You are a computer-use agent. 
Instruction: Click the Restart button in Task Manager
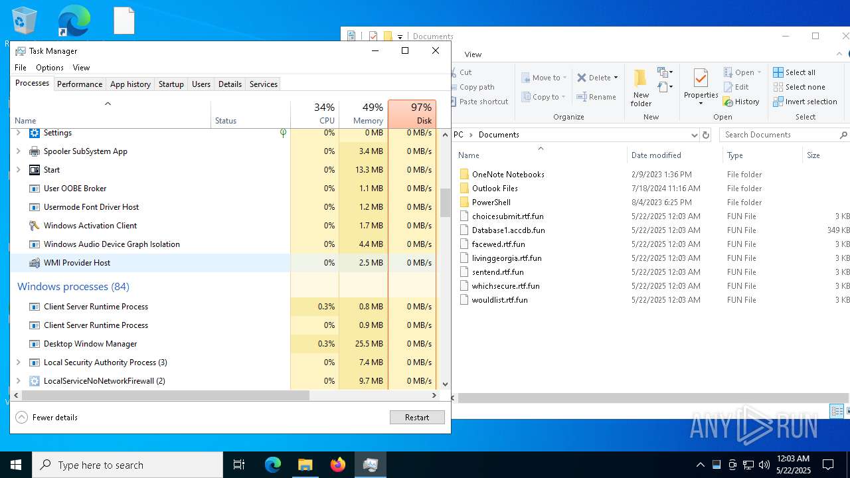(x=417, y=418)
